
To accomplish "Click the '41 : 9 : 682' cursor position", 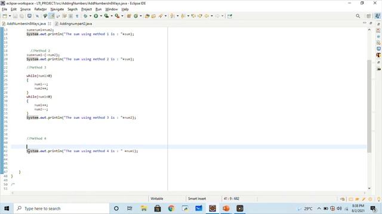I will pos(231,199).
